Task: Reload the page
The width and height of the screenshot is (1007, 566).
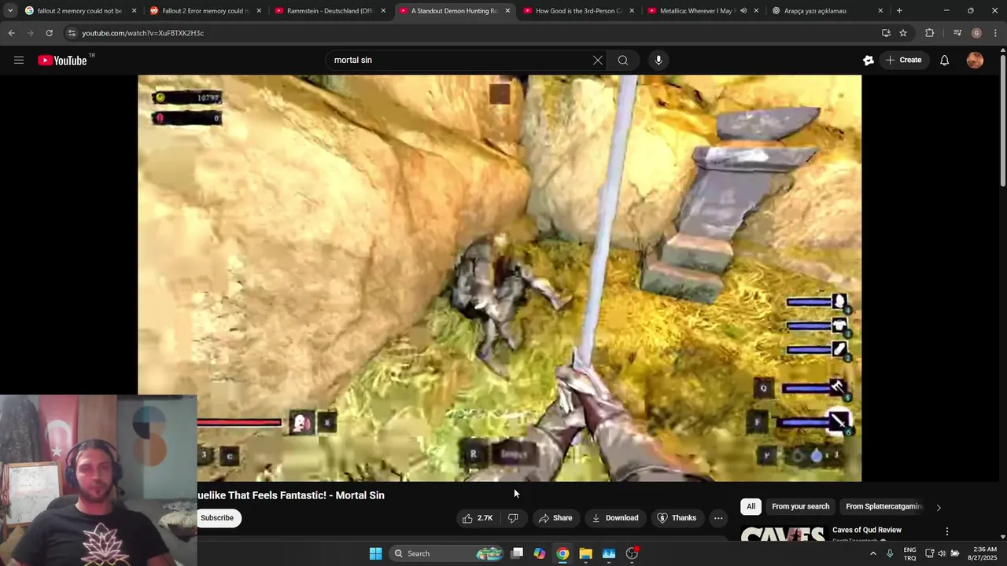Action: point(49,33)
